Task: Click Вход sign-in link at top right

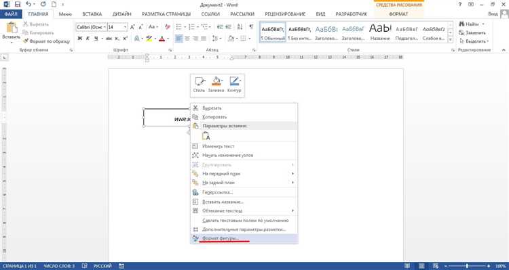Action: [x=493, y=14]
